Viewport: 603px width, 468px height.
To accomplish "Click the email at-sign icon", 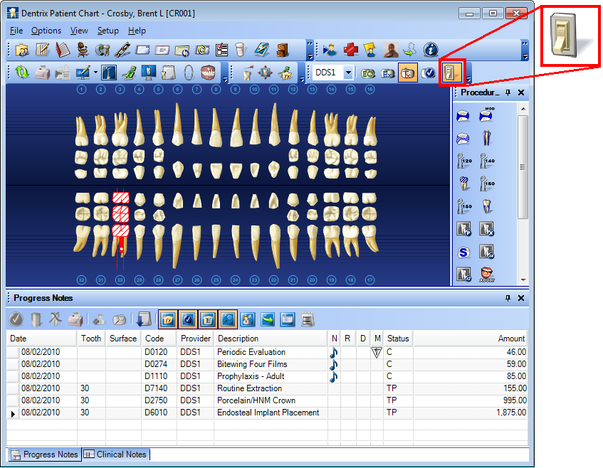I will 202,50.
